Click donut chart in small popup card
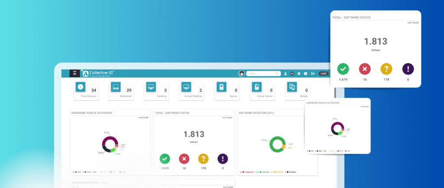This screenshot has width=444, height=188. [337, 128]
